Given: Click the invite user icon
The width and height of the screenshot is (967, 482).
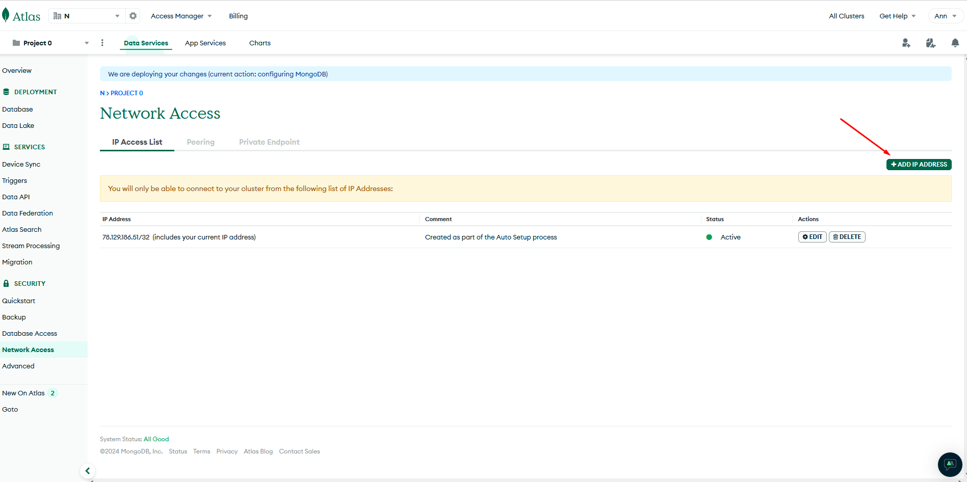Looking at the screenshot, I should tap(906, 43).
